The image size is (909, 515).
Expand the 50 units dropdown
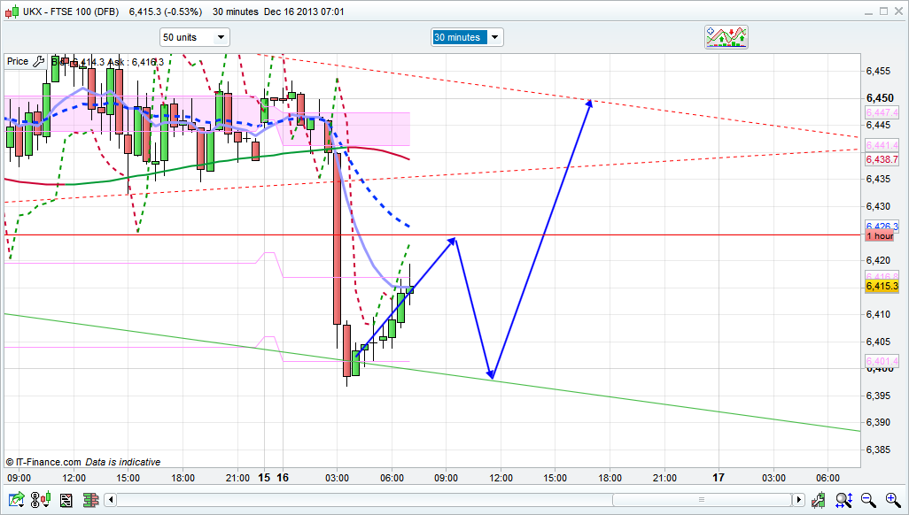click(x=194, y=37)
